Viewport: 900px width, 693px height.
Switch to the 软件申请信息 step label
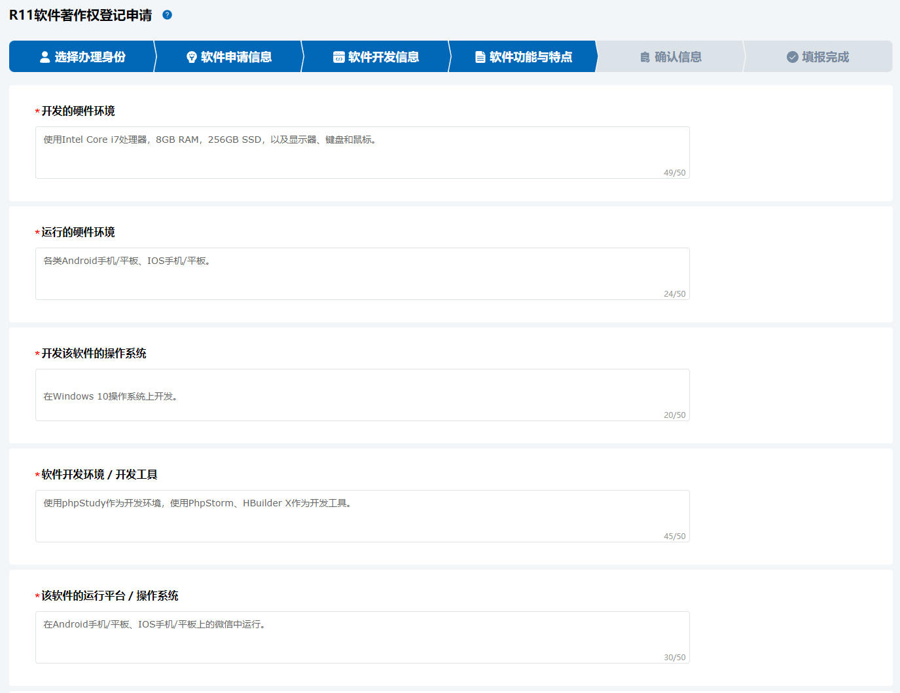pos(236,57)
